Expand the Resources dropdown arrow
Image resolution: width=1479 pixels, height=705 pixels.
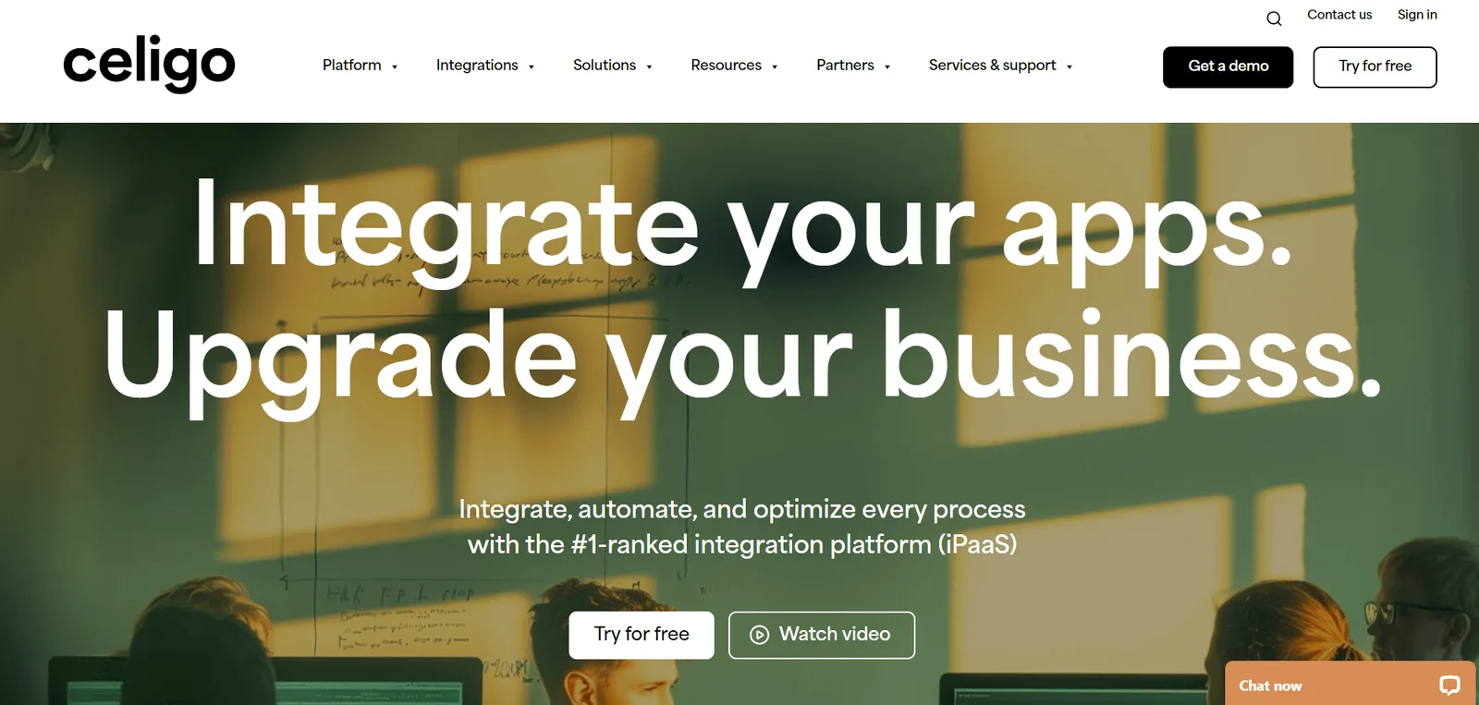775,67
